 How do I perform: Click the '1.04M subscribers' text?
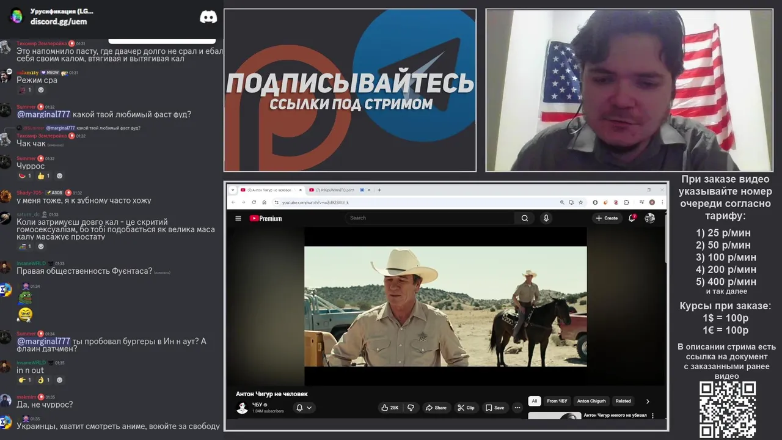point(268,411)
